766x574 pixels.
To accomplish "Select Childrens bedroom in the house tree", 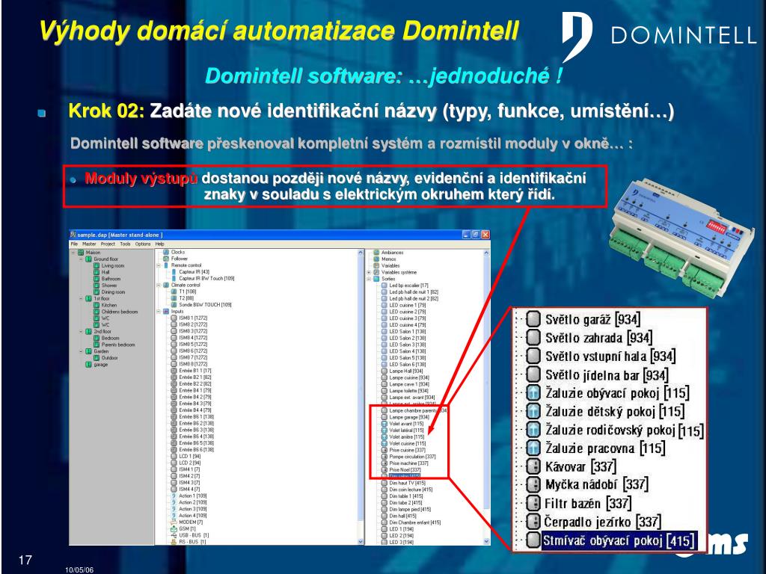I will tap(120, 312).
